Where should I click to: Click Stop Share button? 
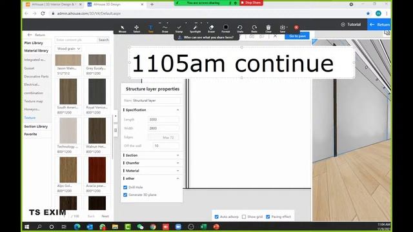[251, 3]
